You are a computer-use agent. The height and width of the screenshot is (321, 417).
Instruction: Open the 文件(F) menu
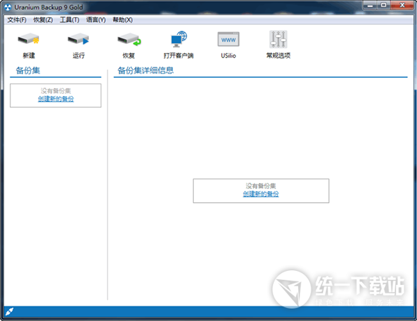point(17,19)
